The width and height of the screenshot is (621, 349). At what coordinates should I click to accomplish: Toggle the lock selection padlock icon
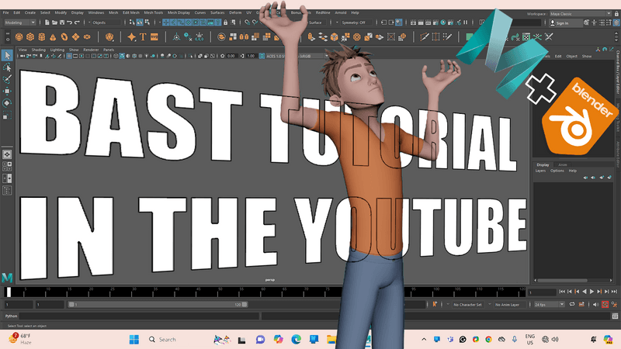(226, 22)
